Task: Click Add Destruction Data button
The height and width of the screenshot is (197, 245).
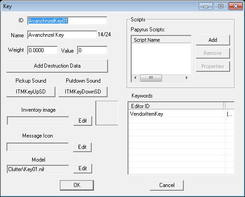Action: tap(57, 66)
